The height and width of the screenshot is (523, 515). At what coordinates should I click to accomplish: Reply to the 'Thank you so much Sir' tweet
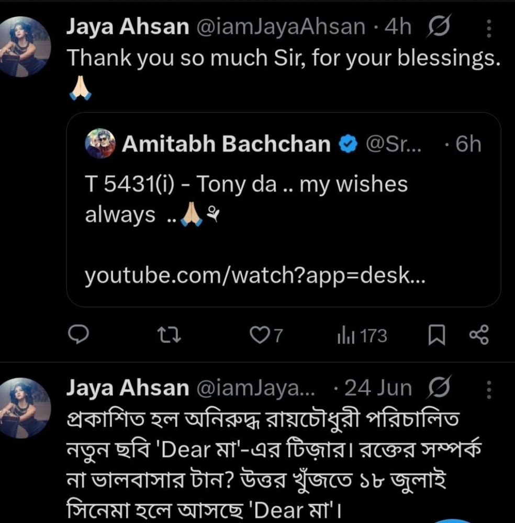point(79,336)
